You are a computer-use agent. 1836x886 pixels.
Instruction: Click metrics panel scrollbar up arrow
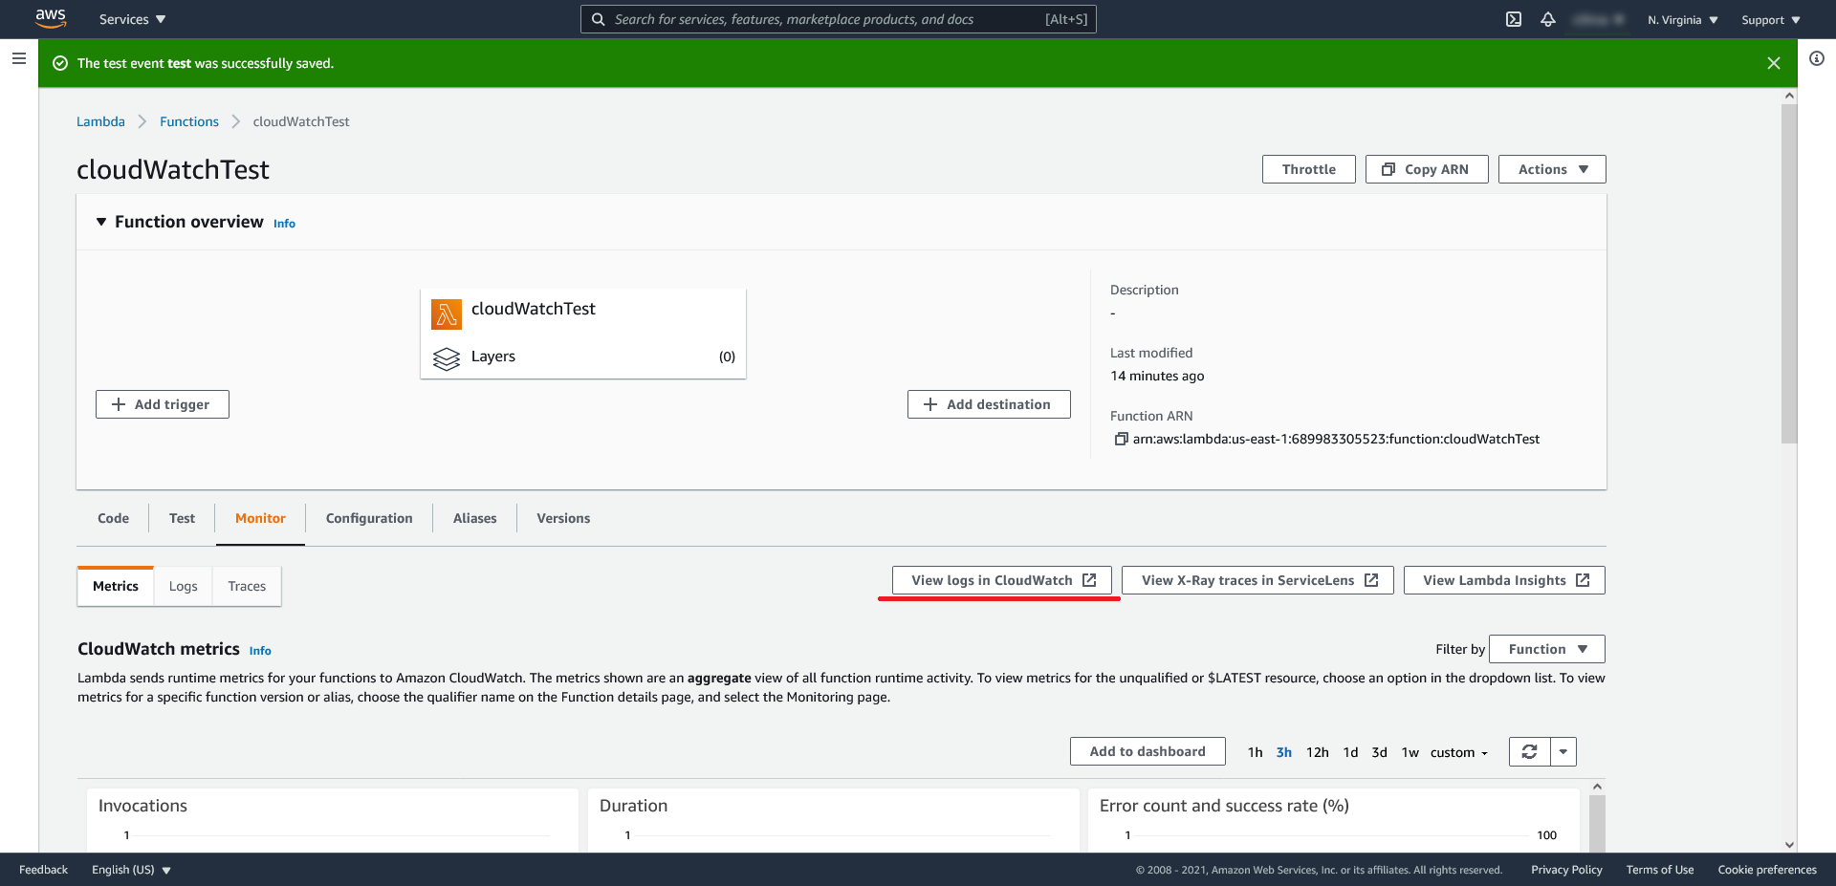pyautogui.click(x=1597, y=787)
